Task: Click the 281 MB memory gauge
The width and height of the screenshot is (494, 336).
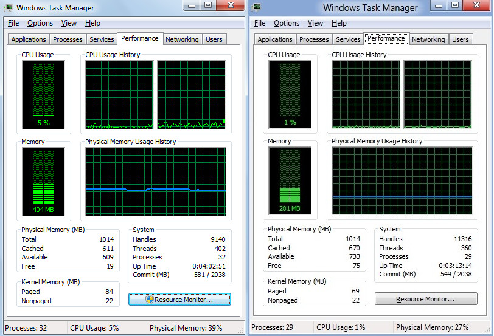Action: (290, 180)
